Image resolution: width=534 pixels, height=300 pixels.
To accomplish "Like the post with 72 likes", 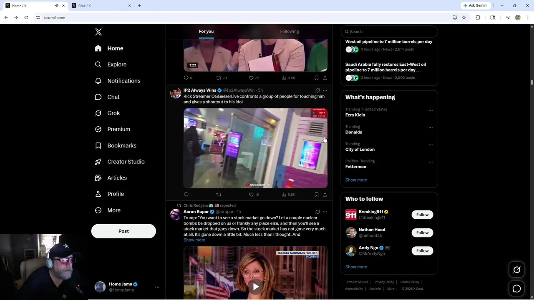I will [x=254, y=78].
